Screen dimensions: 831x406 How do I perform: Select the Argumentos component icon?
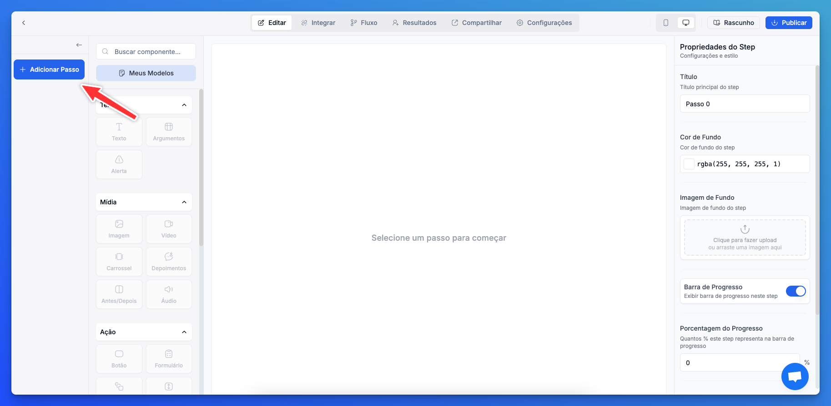(x=169, y=132)
